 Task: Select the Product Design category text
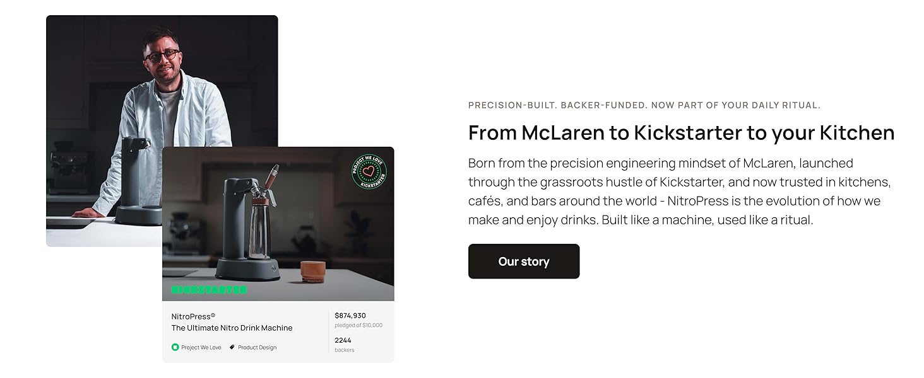click(x=257, y=347)
